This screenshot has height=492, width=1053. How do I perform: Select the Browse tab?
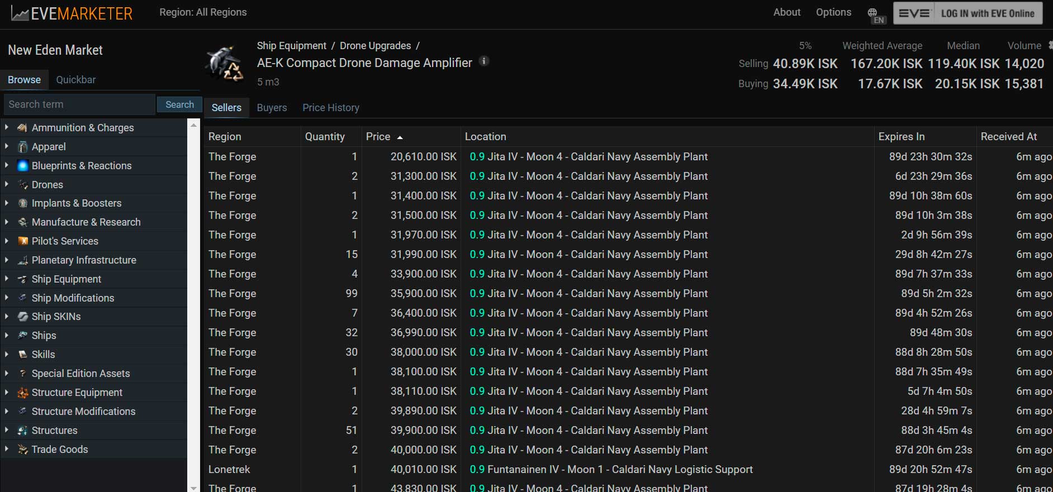pos(24,80)
